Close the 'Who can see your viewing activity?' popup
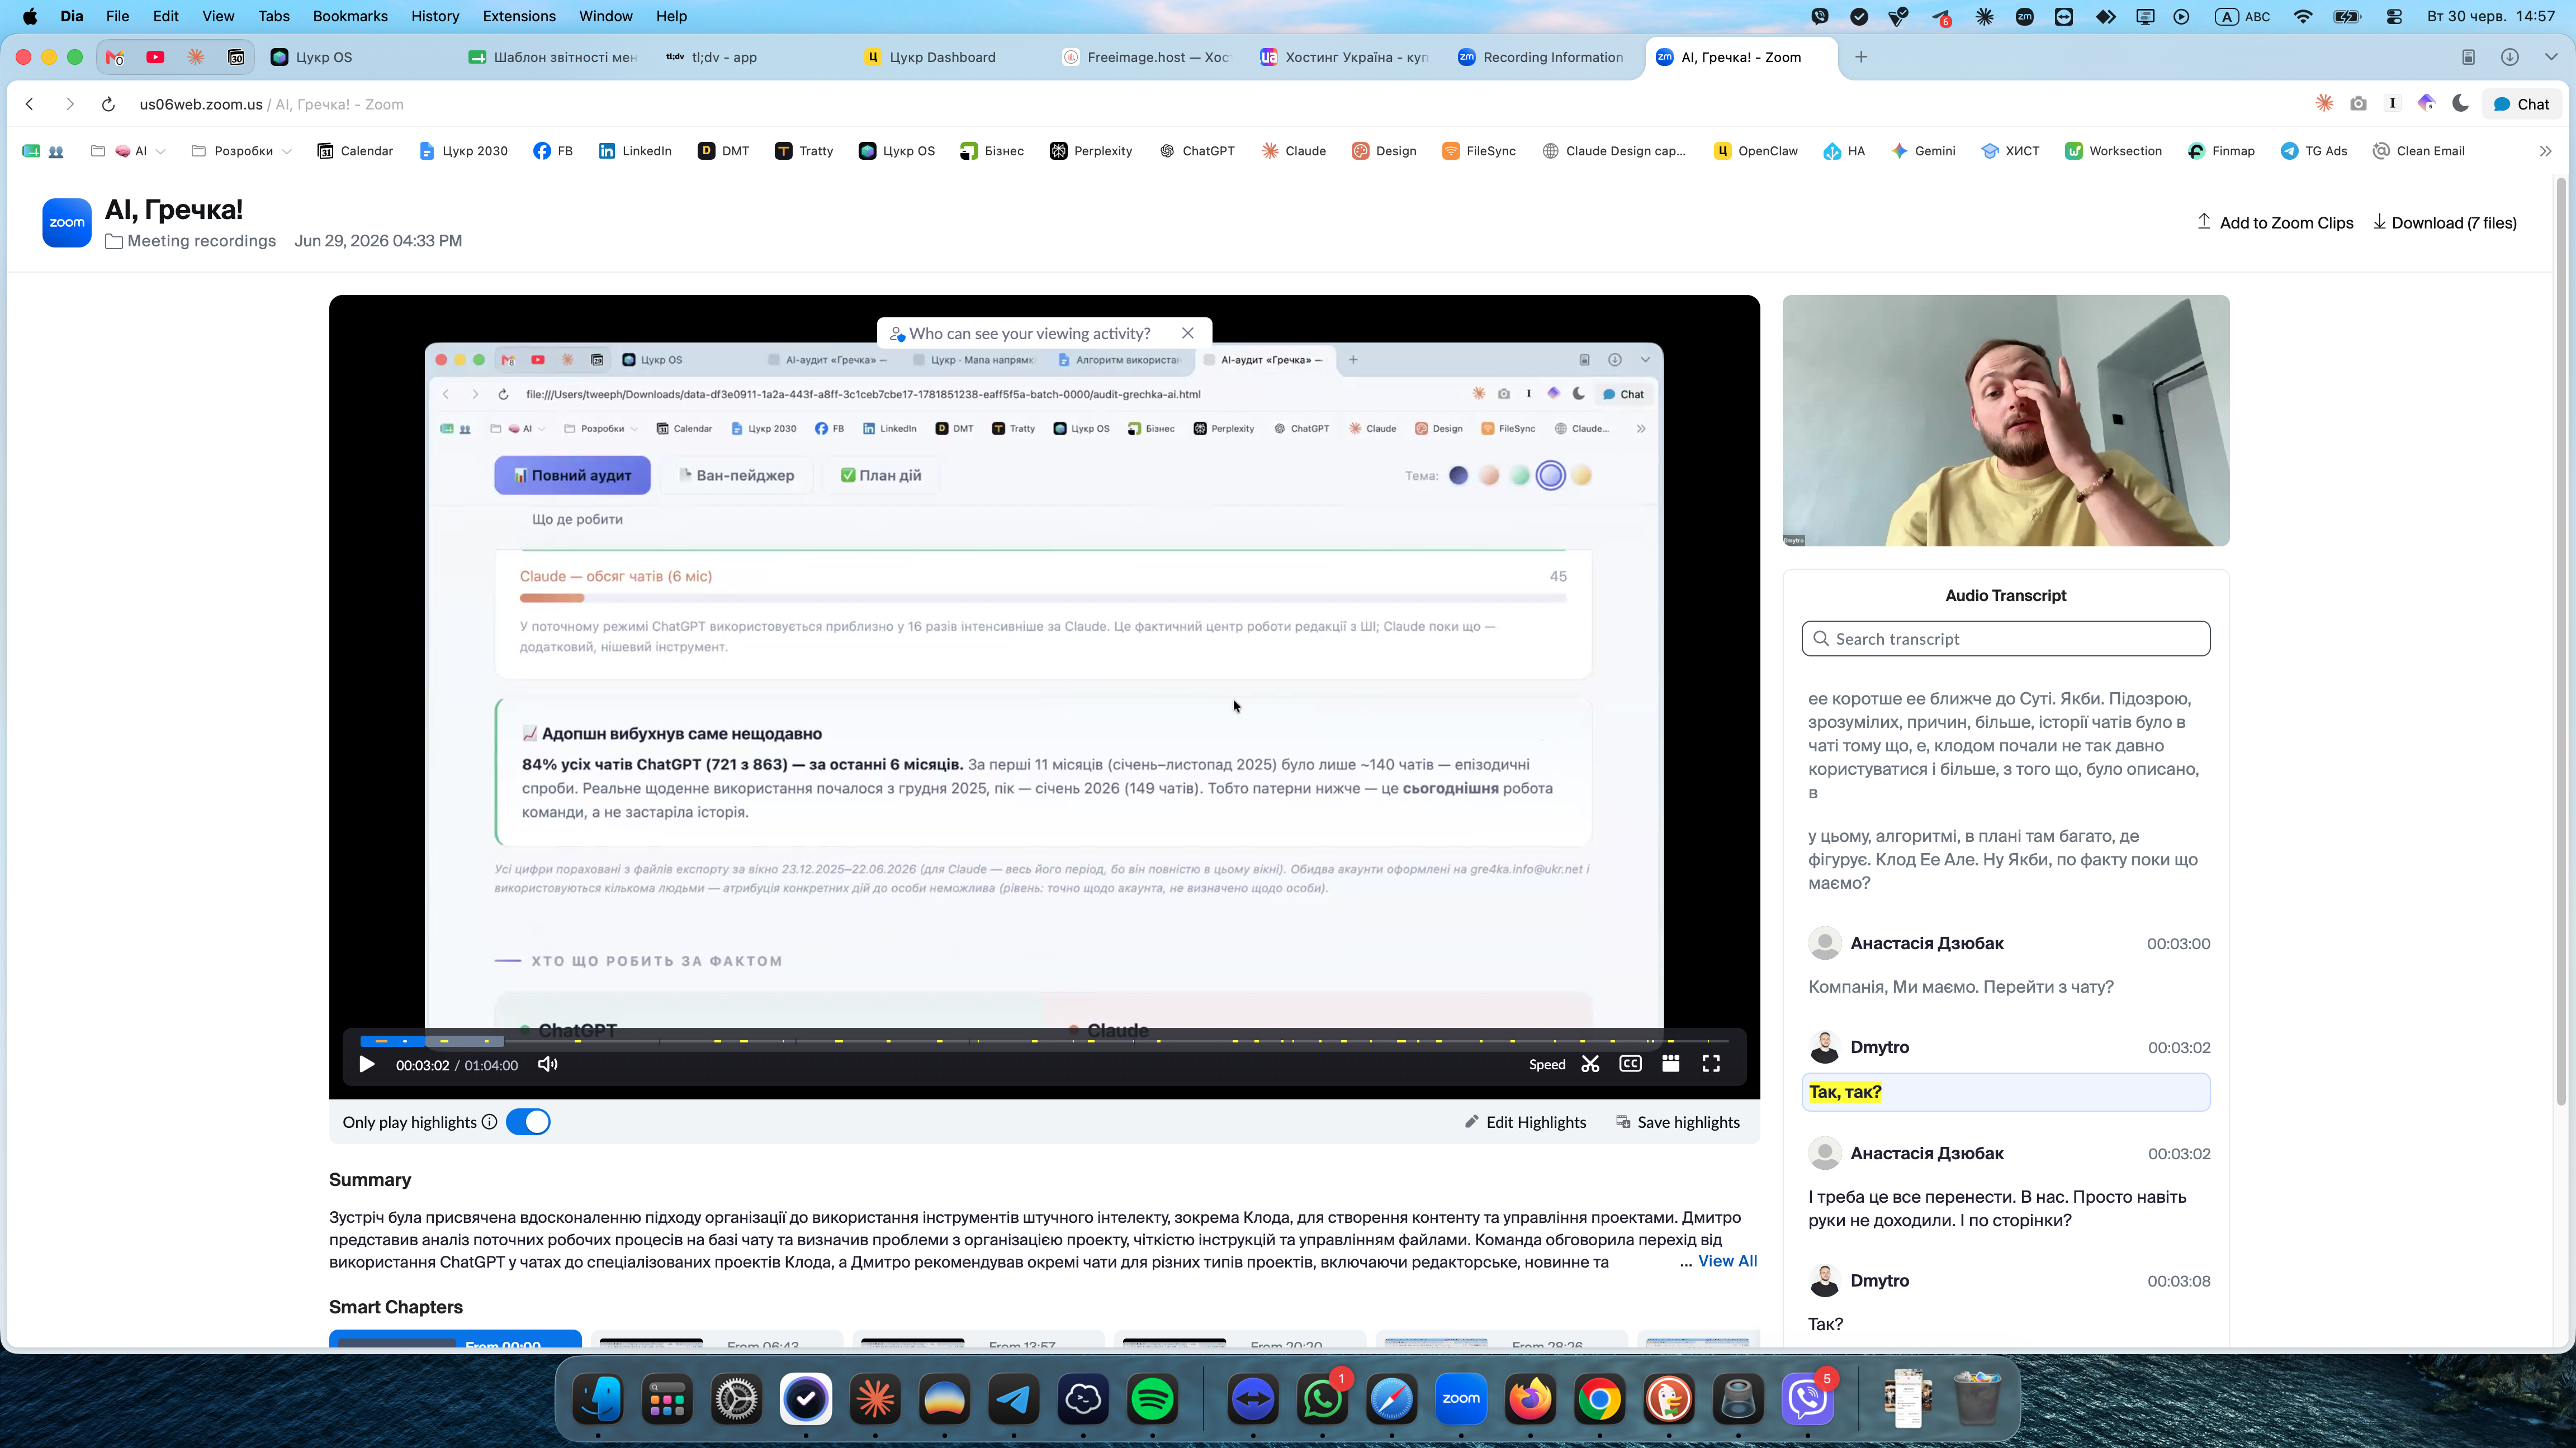This screenshot has width=2576, height=1448. tap(1188, 334)
